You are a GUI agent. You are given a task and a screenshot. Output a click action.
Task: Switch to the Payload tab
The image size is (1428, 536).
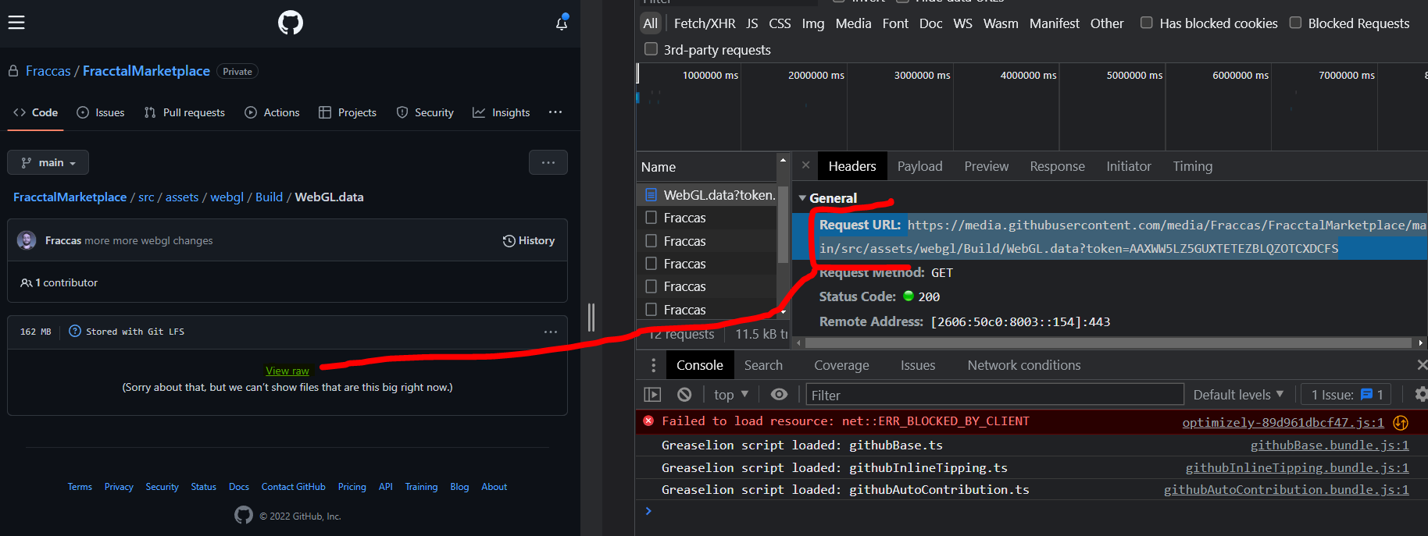pos(920,166)
